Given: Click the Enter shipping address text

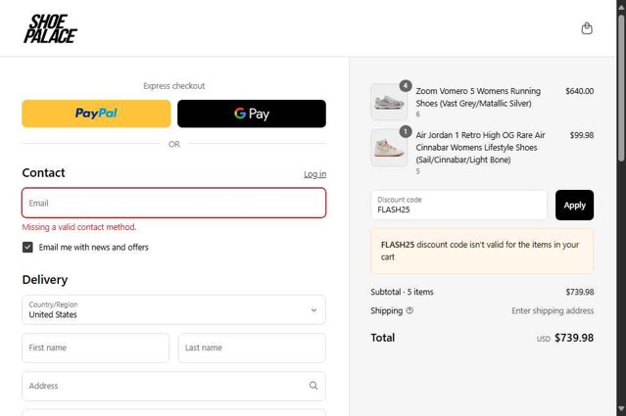Looking at the screenshot, I should [x=553, y=310].
